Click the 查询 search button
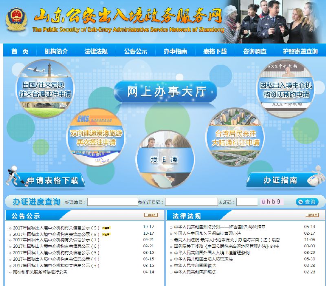The image size is (326, 286). coord(307,202)
